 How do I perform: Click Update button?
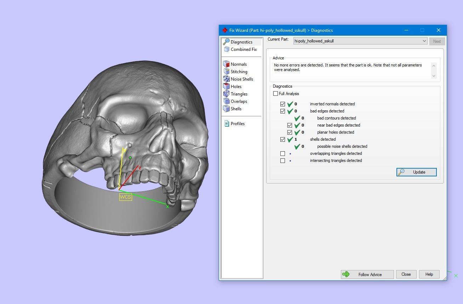point(416,172)
